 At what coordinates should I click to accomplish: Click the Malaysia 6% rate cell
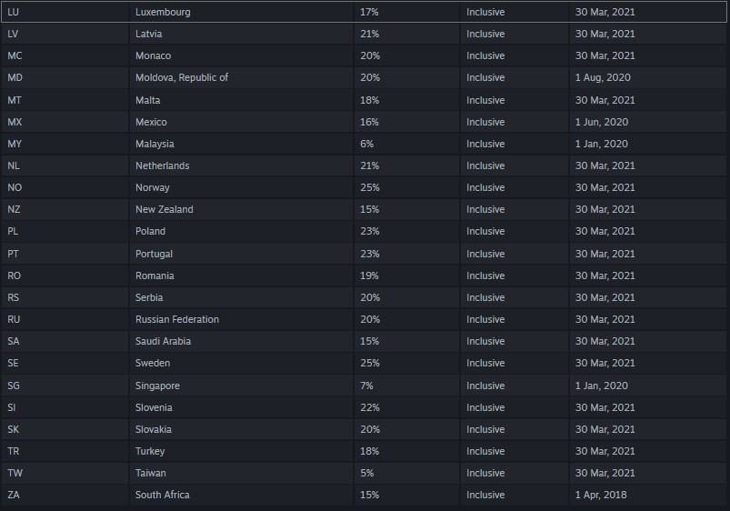(x=407, y=144)
